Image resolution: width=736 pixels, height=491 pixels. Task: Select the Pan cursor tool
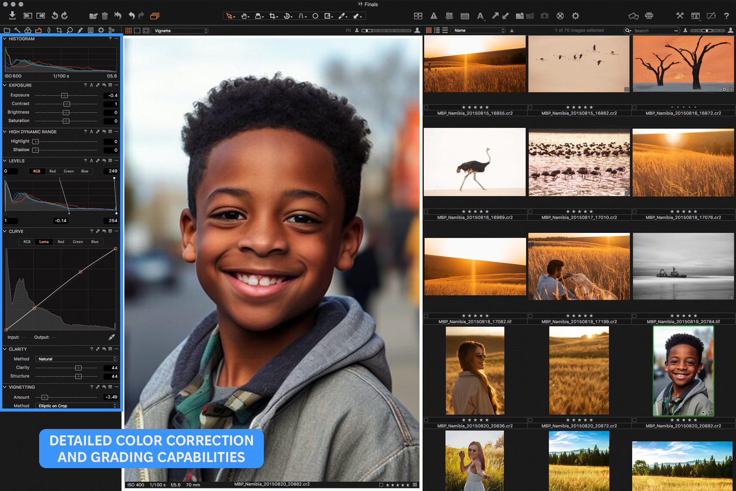[244, 16]
